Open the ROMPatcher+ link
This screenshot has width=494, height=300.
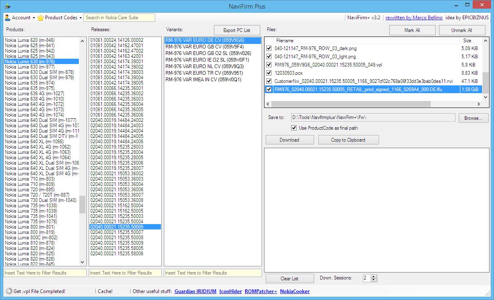coord(261,291)
